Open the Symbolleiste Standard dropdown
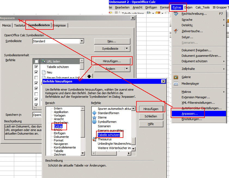 point(82,41)
